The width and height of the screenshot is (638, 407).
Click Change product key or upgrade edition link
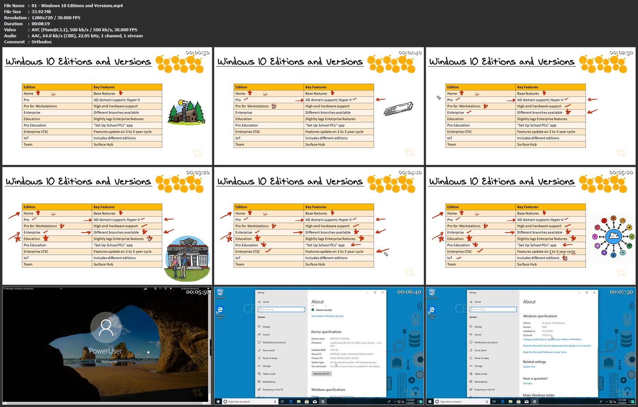click(x=552, y=340)
